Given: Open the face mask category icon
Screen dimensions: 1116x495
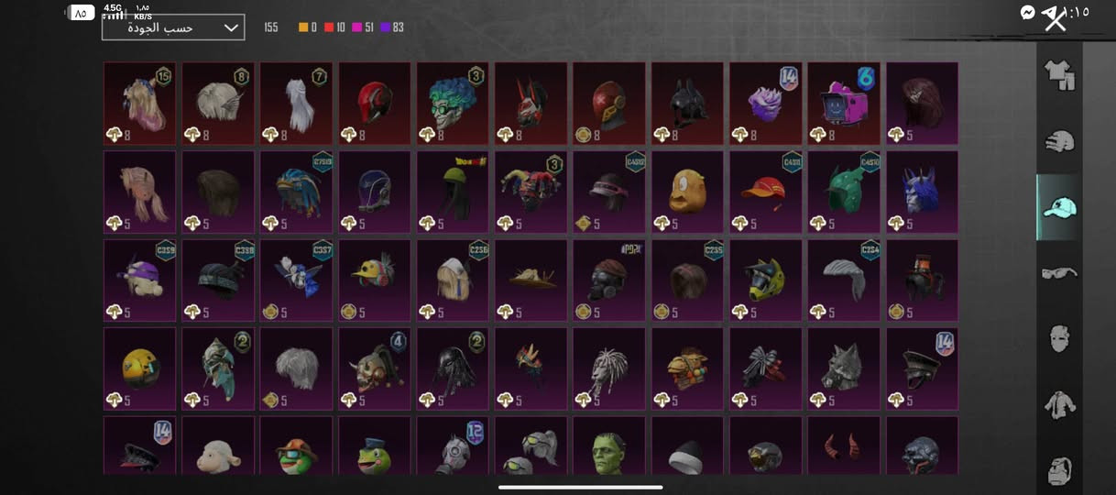Looking at the screenshot, I should coord(1059,338).
